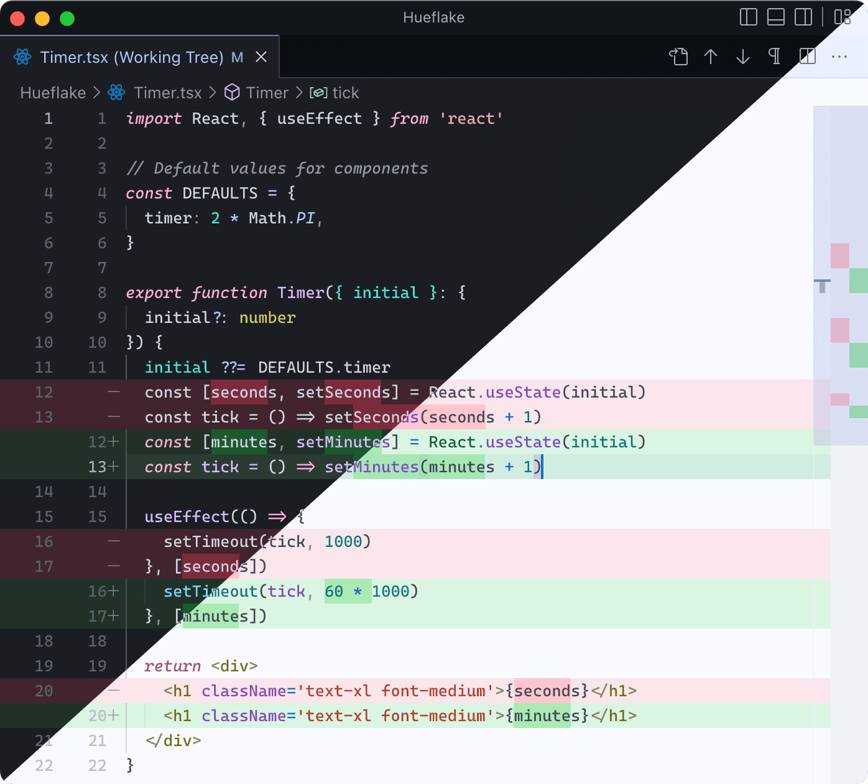The image size is (868, 784).
Task: Toggle whitespace rendering via pilcrow icon
Action: click(773, 57)
